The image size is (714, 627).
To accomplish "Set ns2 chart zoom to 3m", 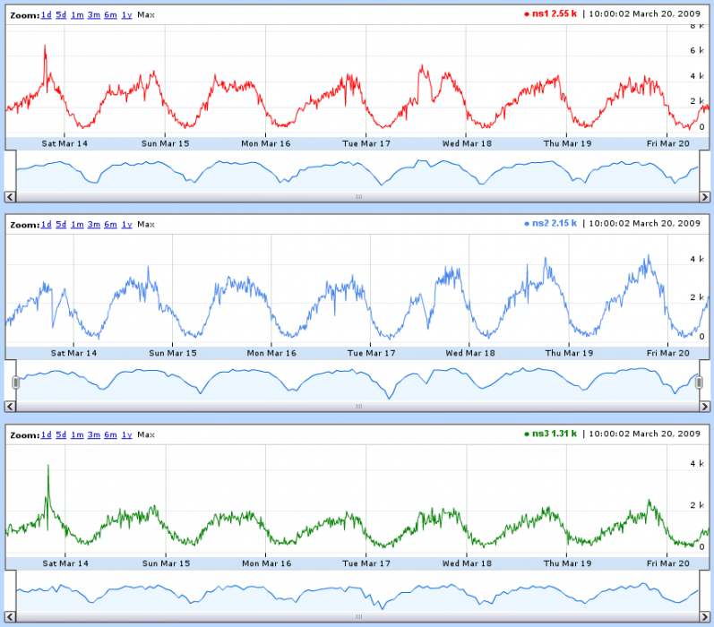I will (x=94, y=225).
